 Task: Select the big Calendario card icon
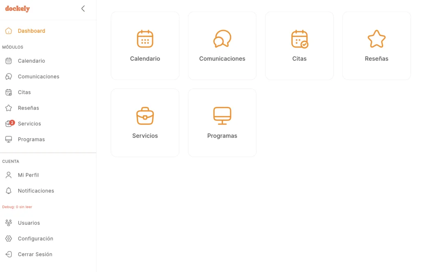click(x=145, y=39)
